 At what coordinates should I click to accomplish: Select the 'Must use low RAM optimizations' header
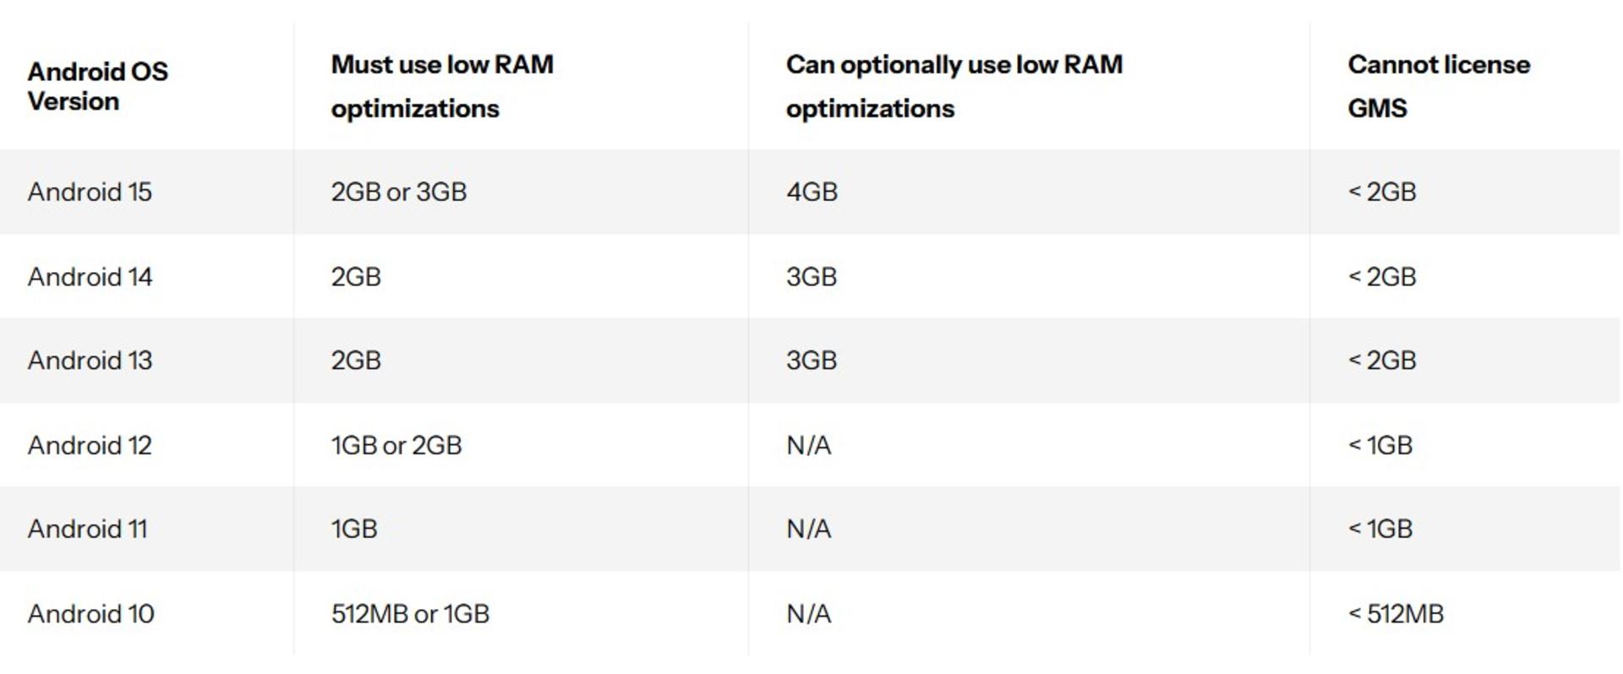pos(442,86)
